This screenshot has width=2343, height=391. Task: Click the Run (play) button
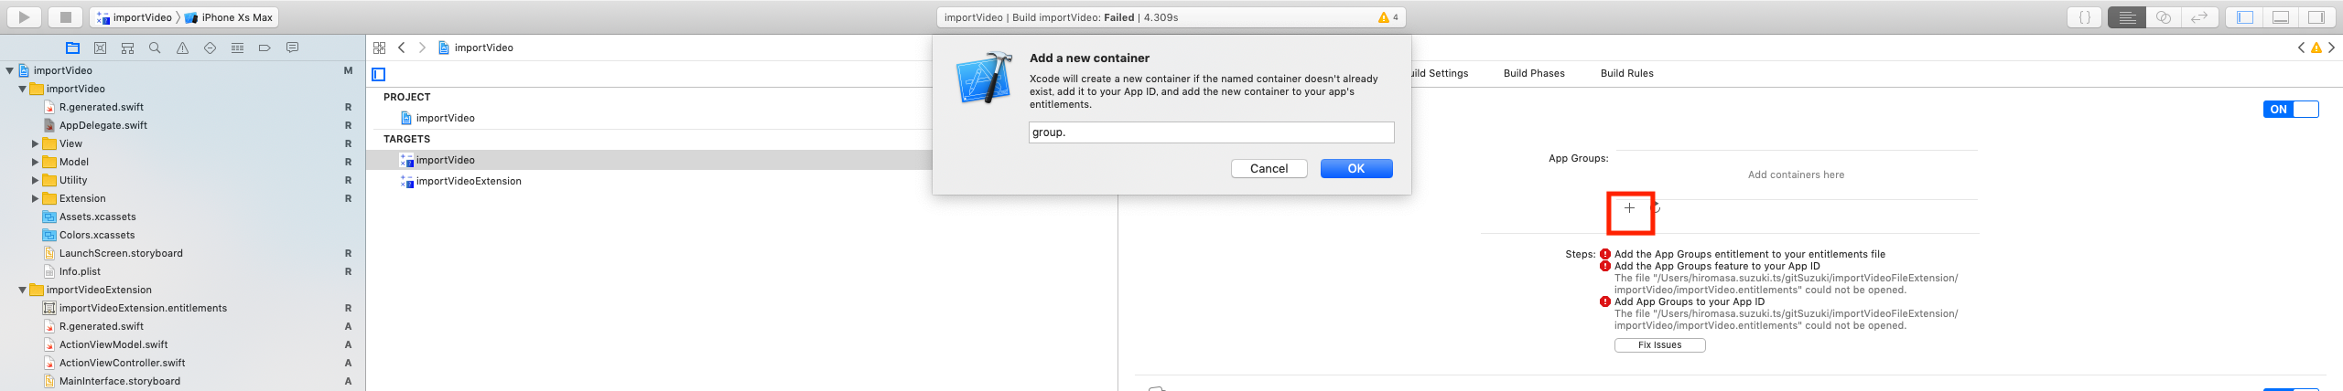(x=24, y=16)
